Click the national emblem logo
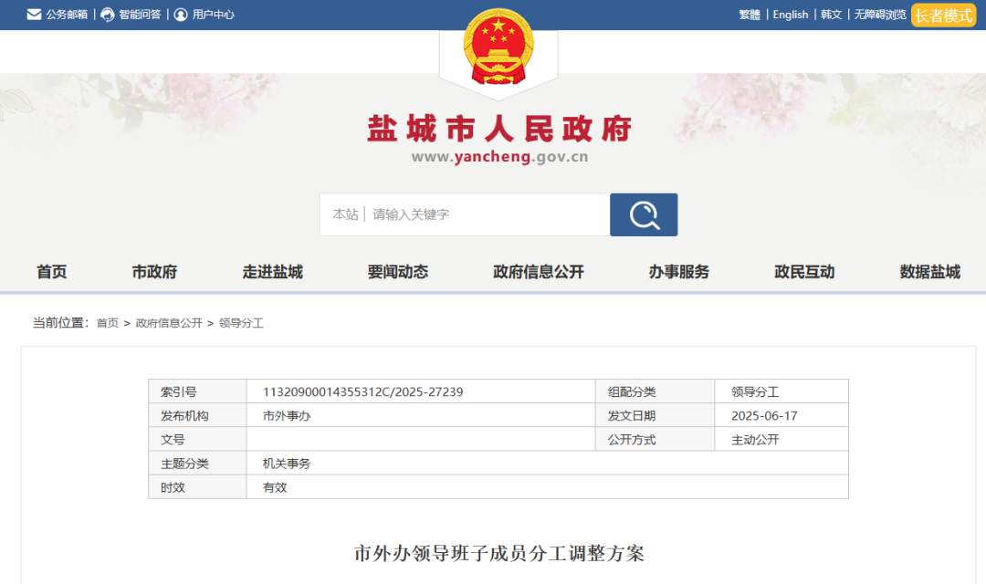This screenshot has width=986, height=584. pos(498,47)
